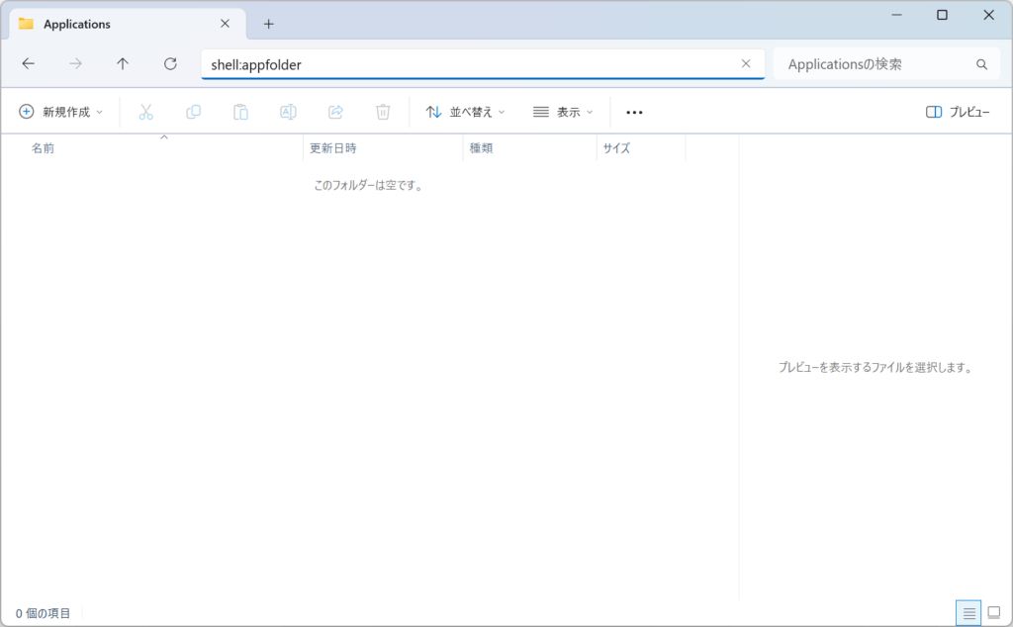
Task: Select the Applications tab
Action: click(x=119, y=24)
